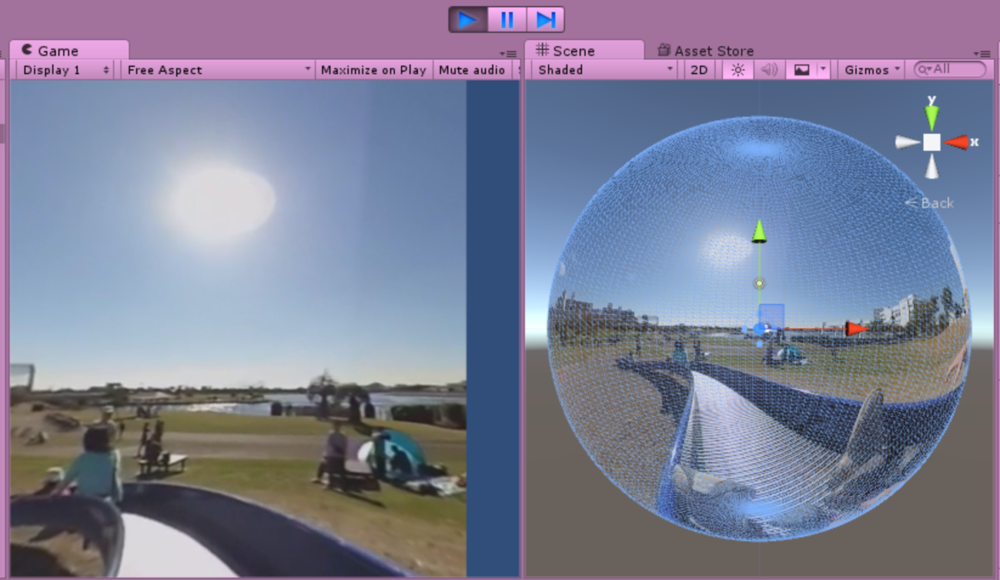This screenshot has height=580, width=1000.
Task: Open the Display 1 dropdown
Action: click(x=65, y=70)
